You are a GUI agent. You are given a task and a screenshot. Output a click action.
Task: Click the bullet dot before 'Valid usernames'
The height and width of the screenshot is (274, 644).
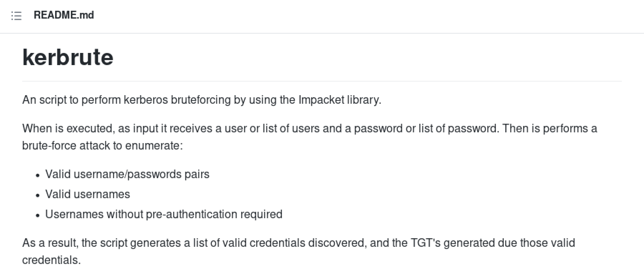click(x=38, y=195)
